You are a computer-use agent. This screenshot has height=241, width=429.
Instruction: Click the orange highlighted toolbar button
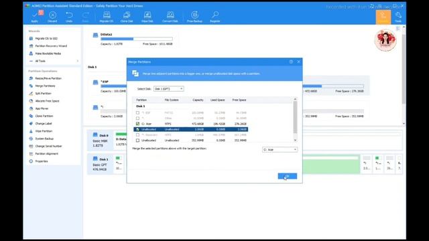(383, 17)
